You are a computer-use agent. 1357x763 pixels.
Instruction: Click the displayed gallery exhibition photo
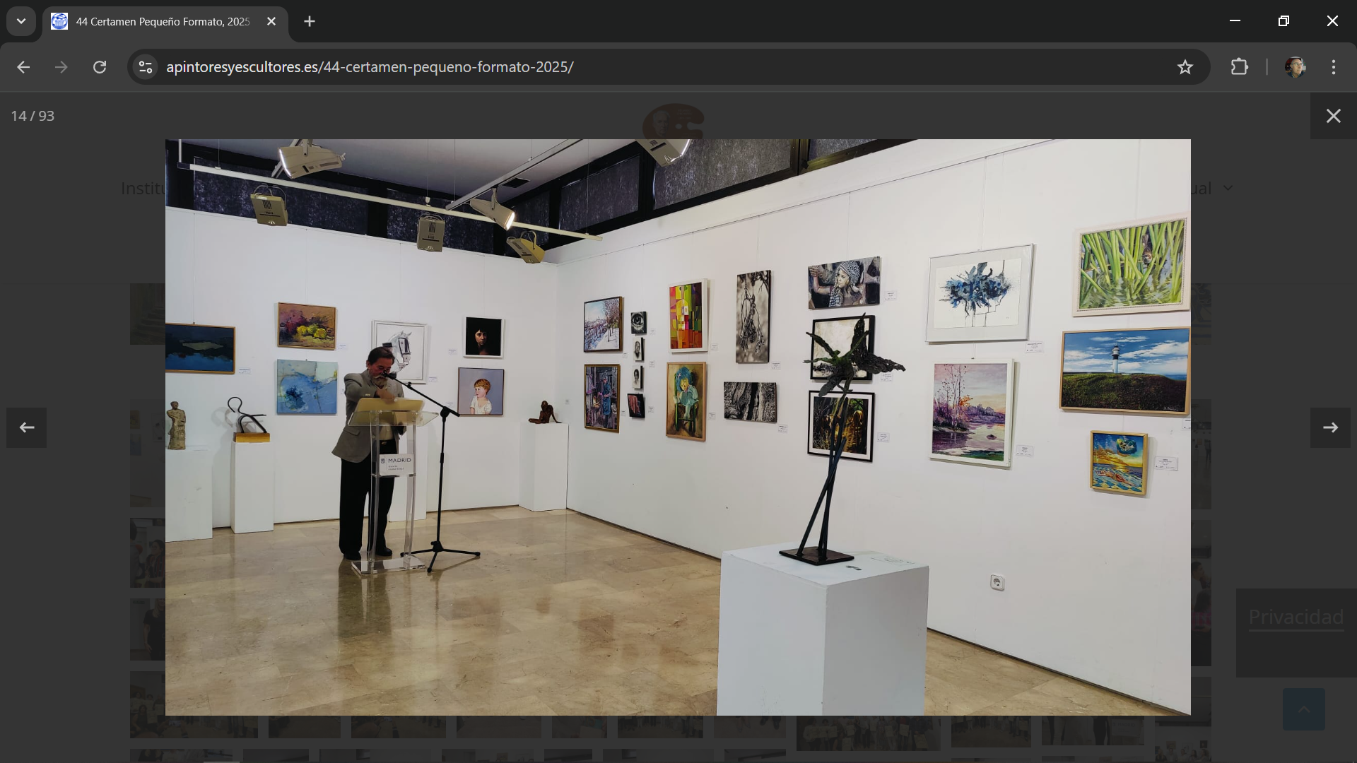677,427
